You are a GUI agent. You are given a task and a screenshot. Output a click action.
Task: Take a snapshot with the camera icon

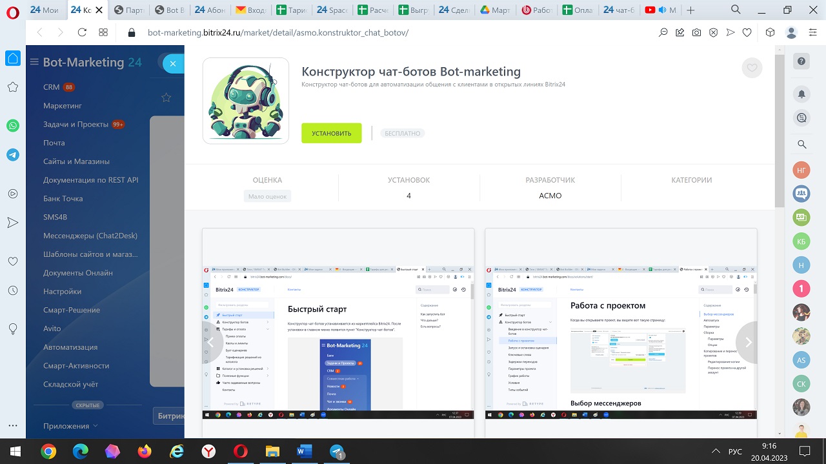point(697,32)
